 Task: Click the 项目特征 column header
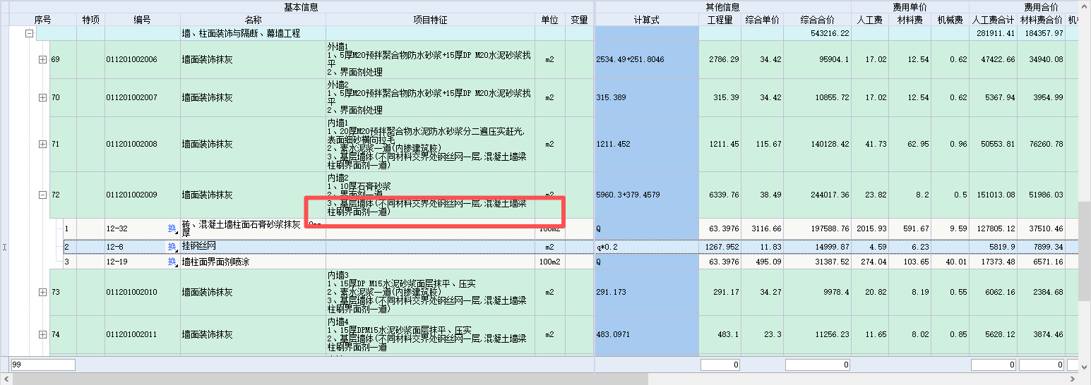click(x=430, y=20)
